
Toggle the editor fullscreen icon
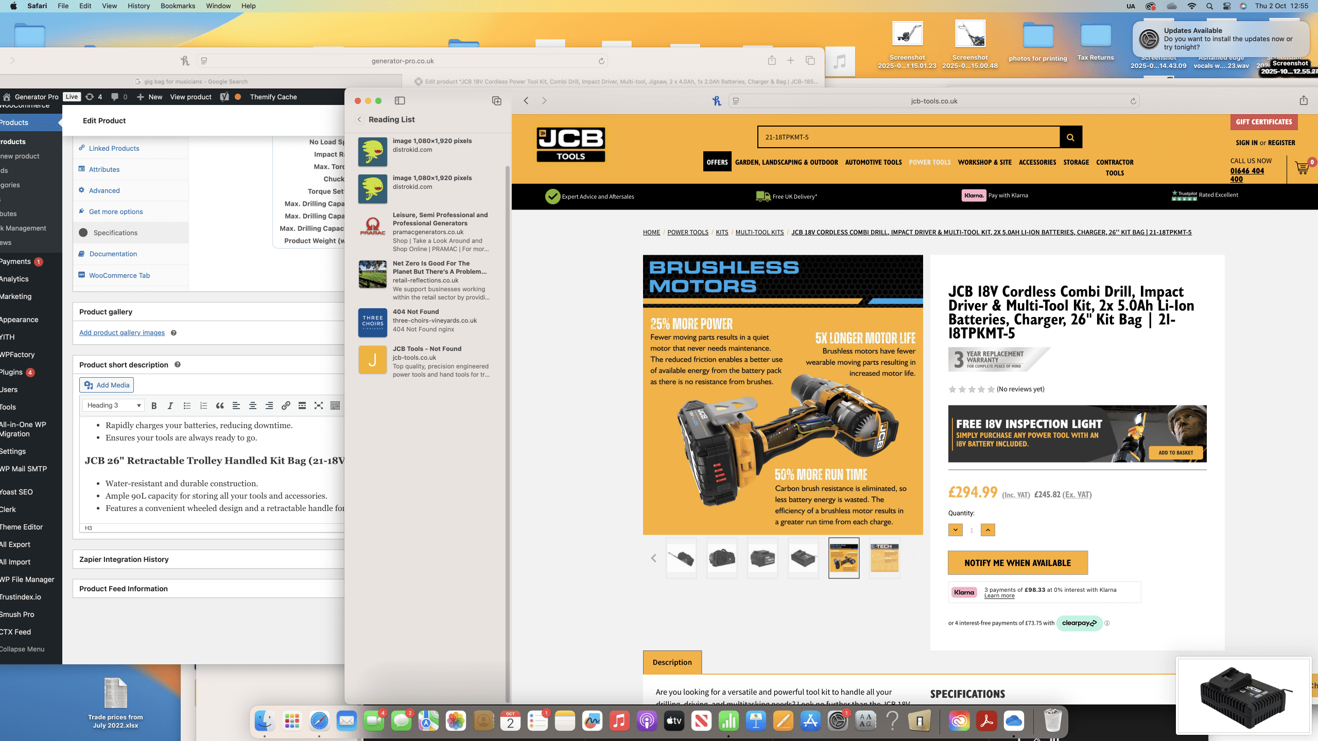[x=319, y=405]
